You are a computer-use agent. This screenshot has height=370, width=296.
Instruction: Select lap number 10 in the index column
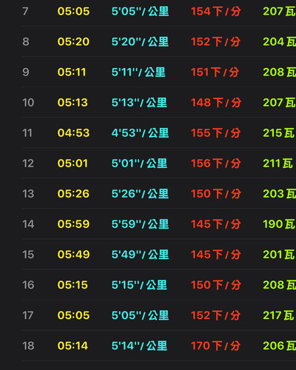[28, 103]
